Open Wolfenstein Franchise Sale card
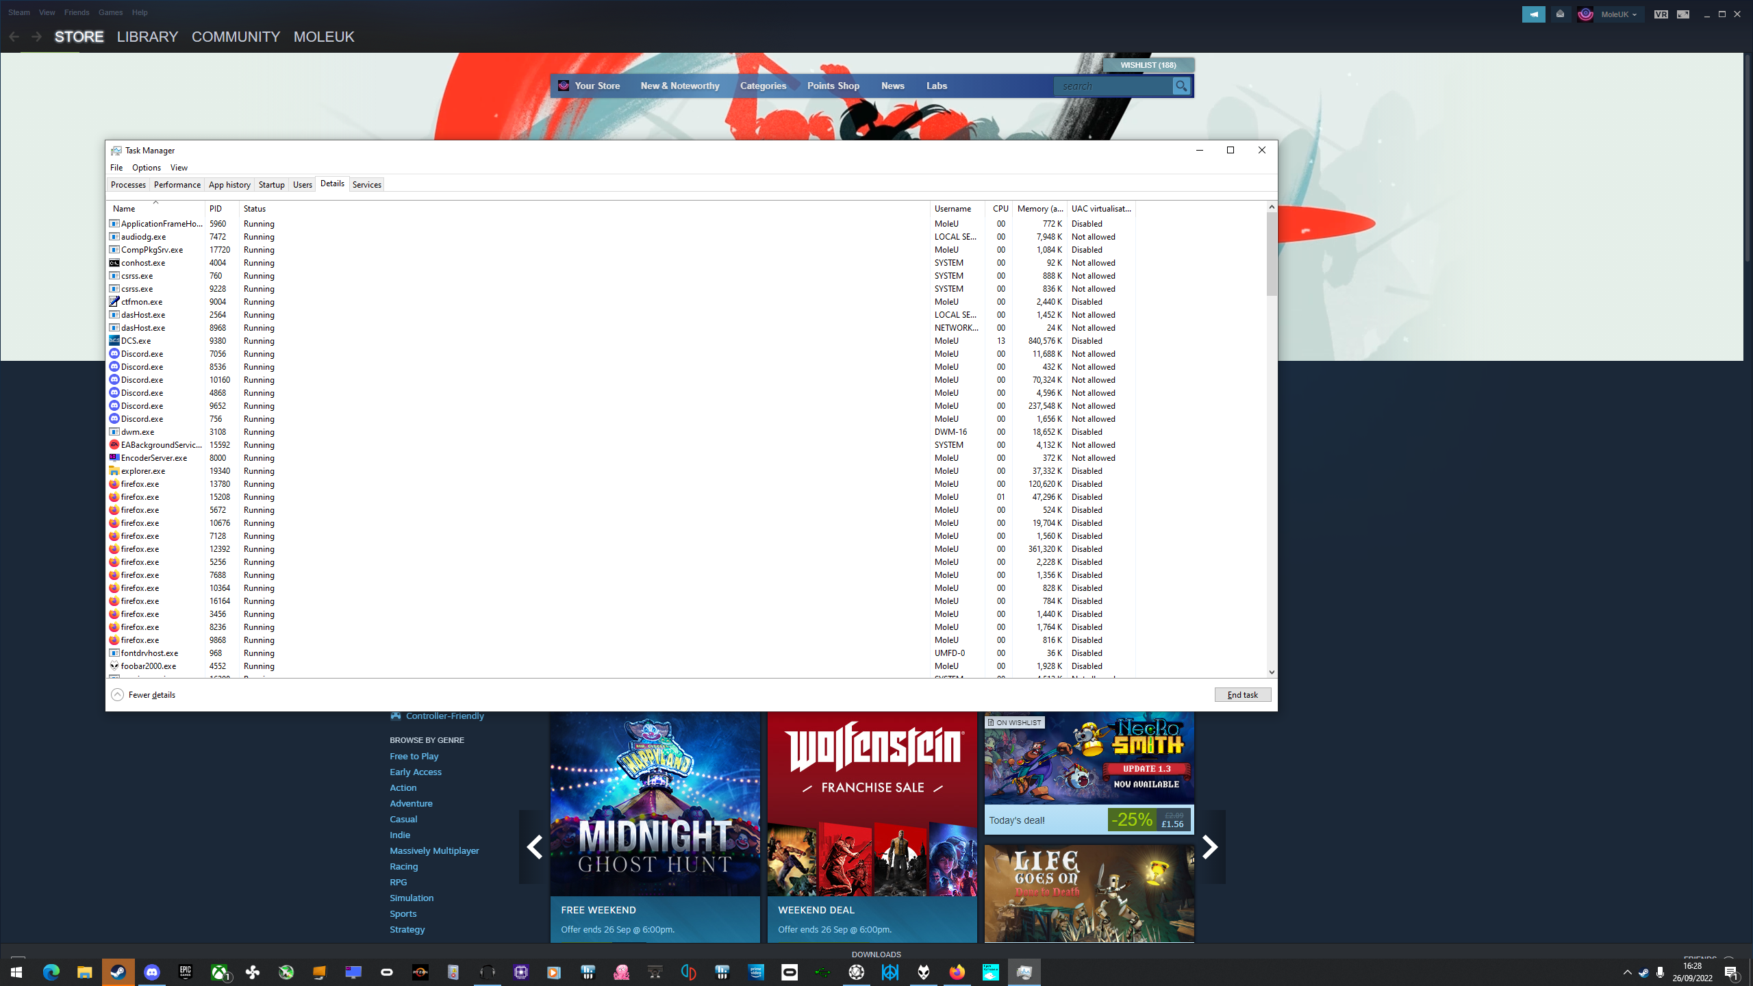 (x=872, y=827)
